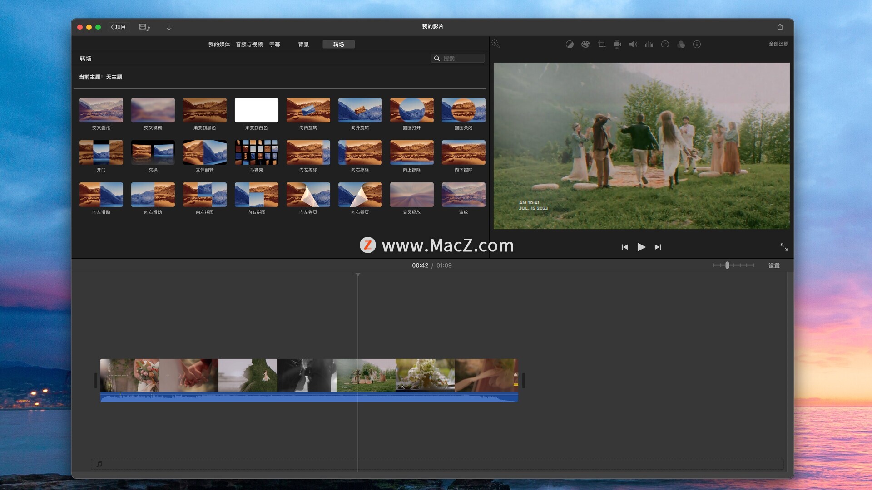Open the volume adjustment control
Image resolution: width=872 pixels, height=490 pixels.
633,44
